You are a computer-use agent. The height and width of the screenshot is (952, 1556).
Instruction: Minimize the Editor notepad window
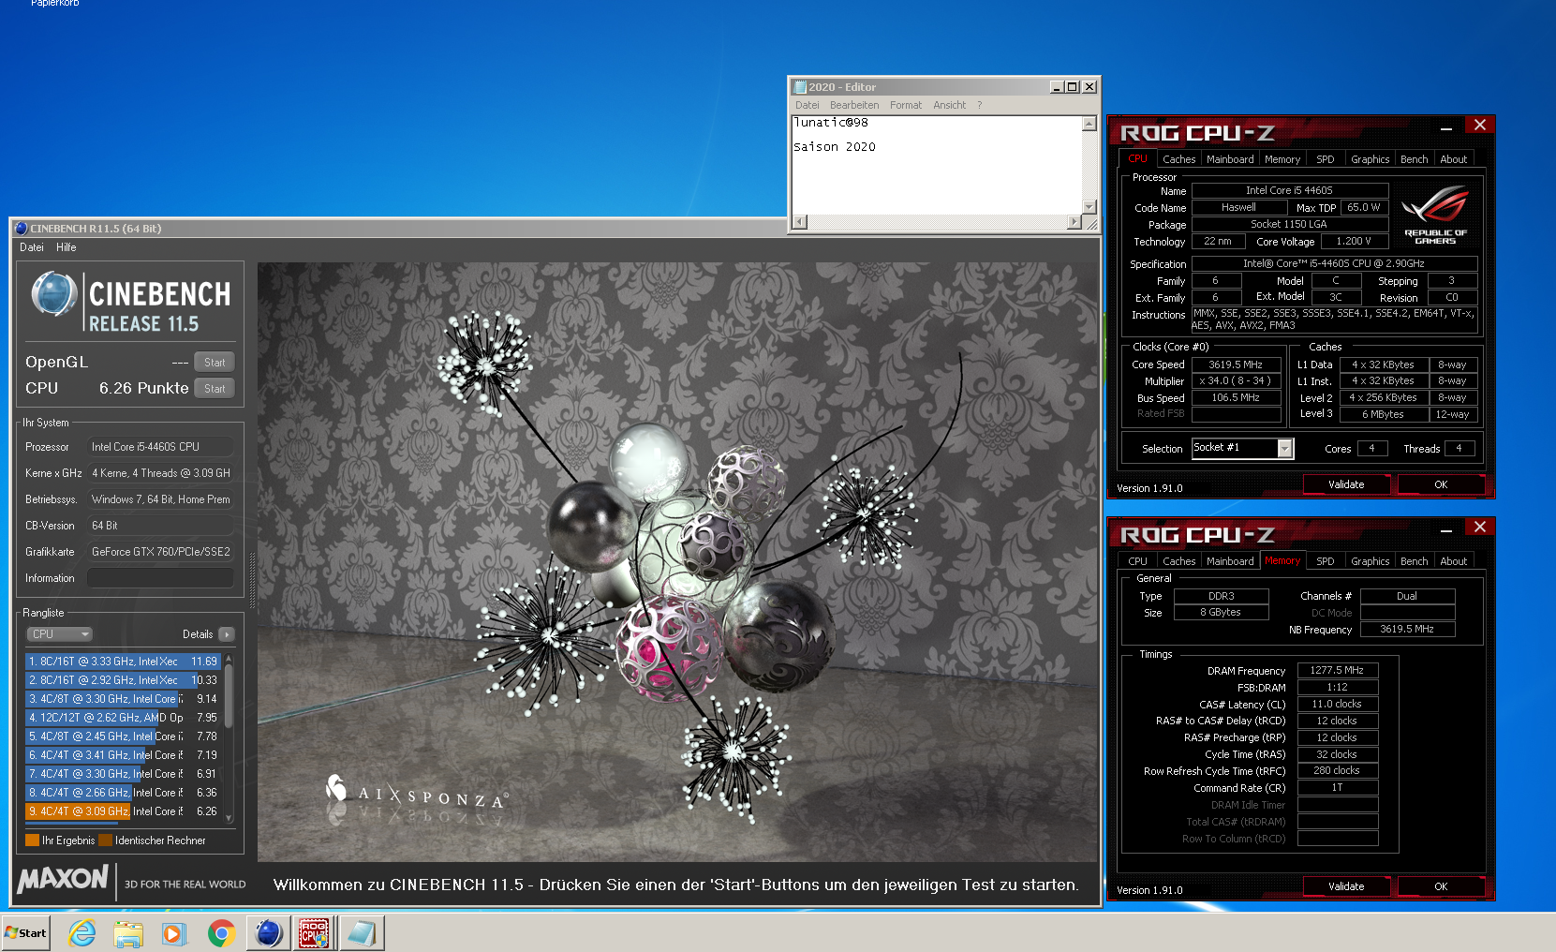1057,86
